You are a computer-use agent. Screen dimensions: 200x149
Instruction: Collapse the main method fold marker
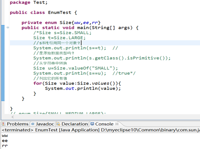tap(8, 28)
